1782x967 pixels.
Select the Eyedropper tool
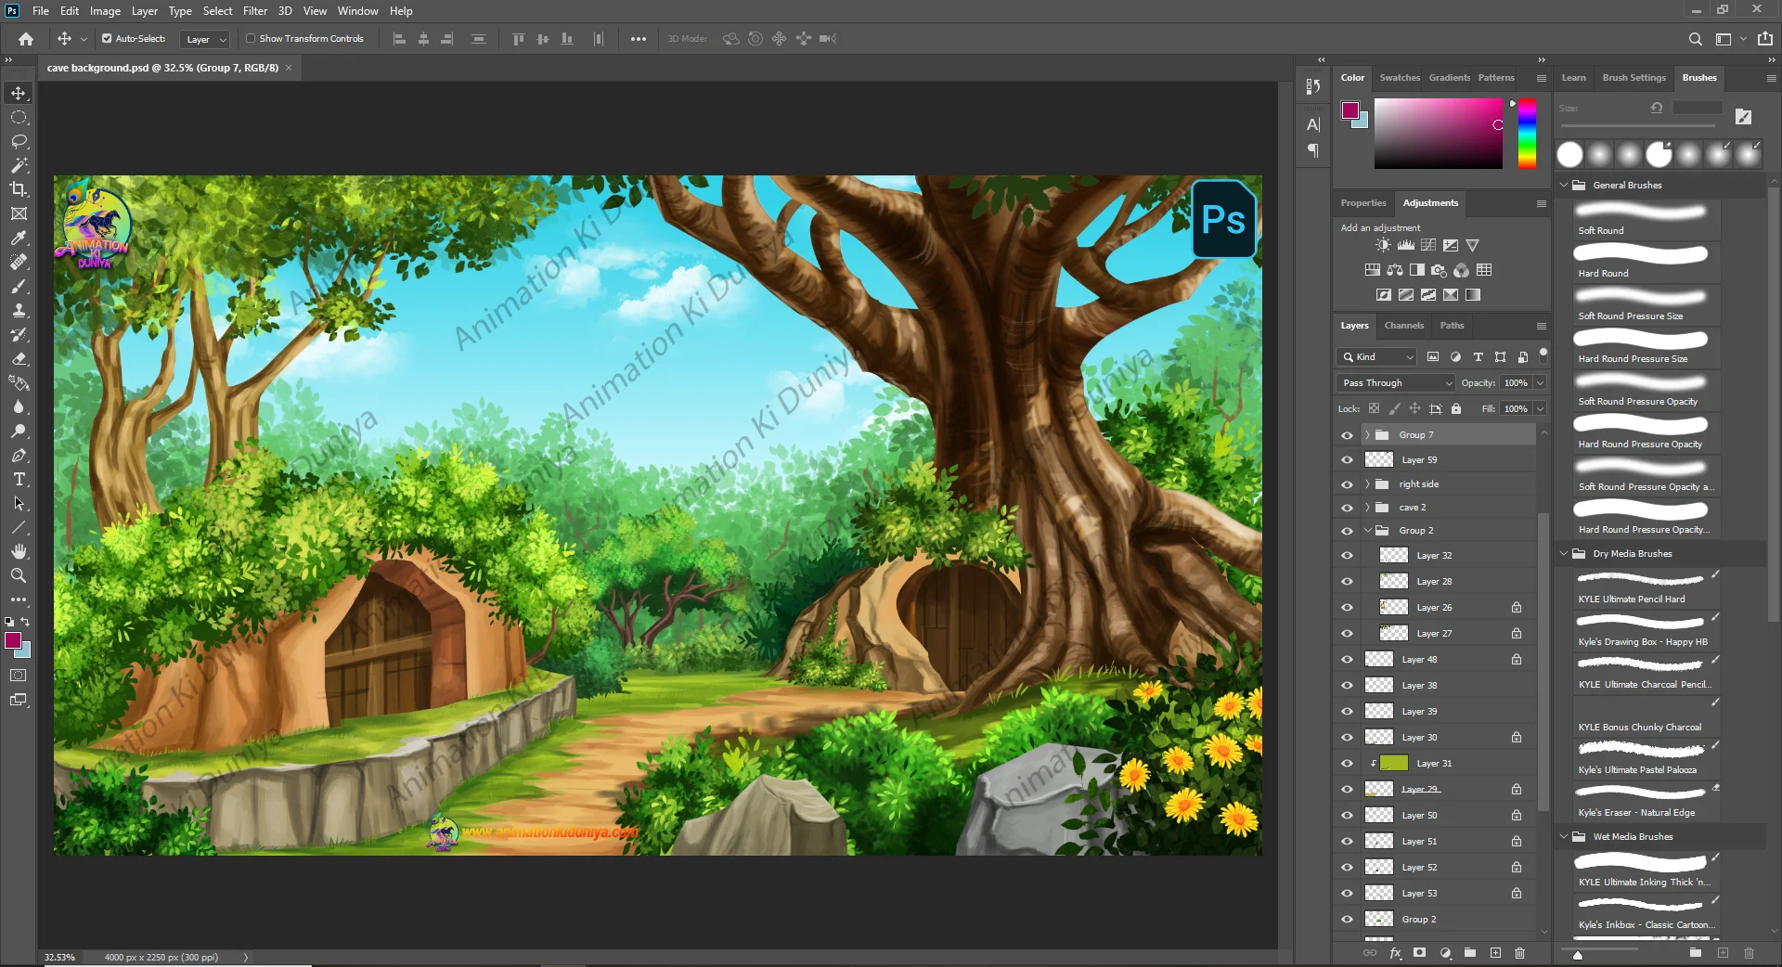tap(19, 238)
